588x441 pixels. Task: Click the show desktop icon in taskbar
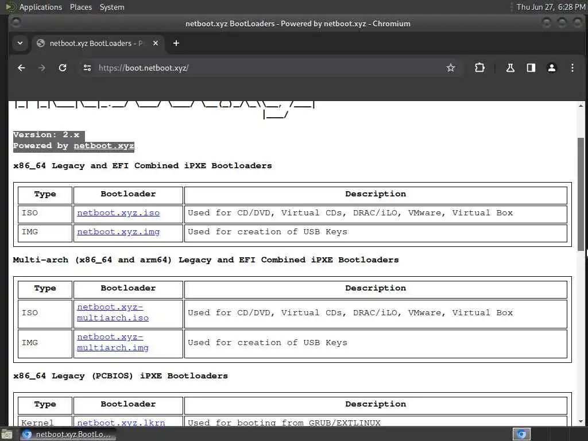pos(7,435)
